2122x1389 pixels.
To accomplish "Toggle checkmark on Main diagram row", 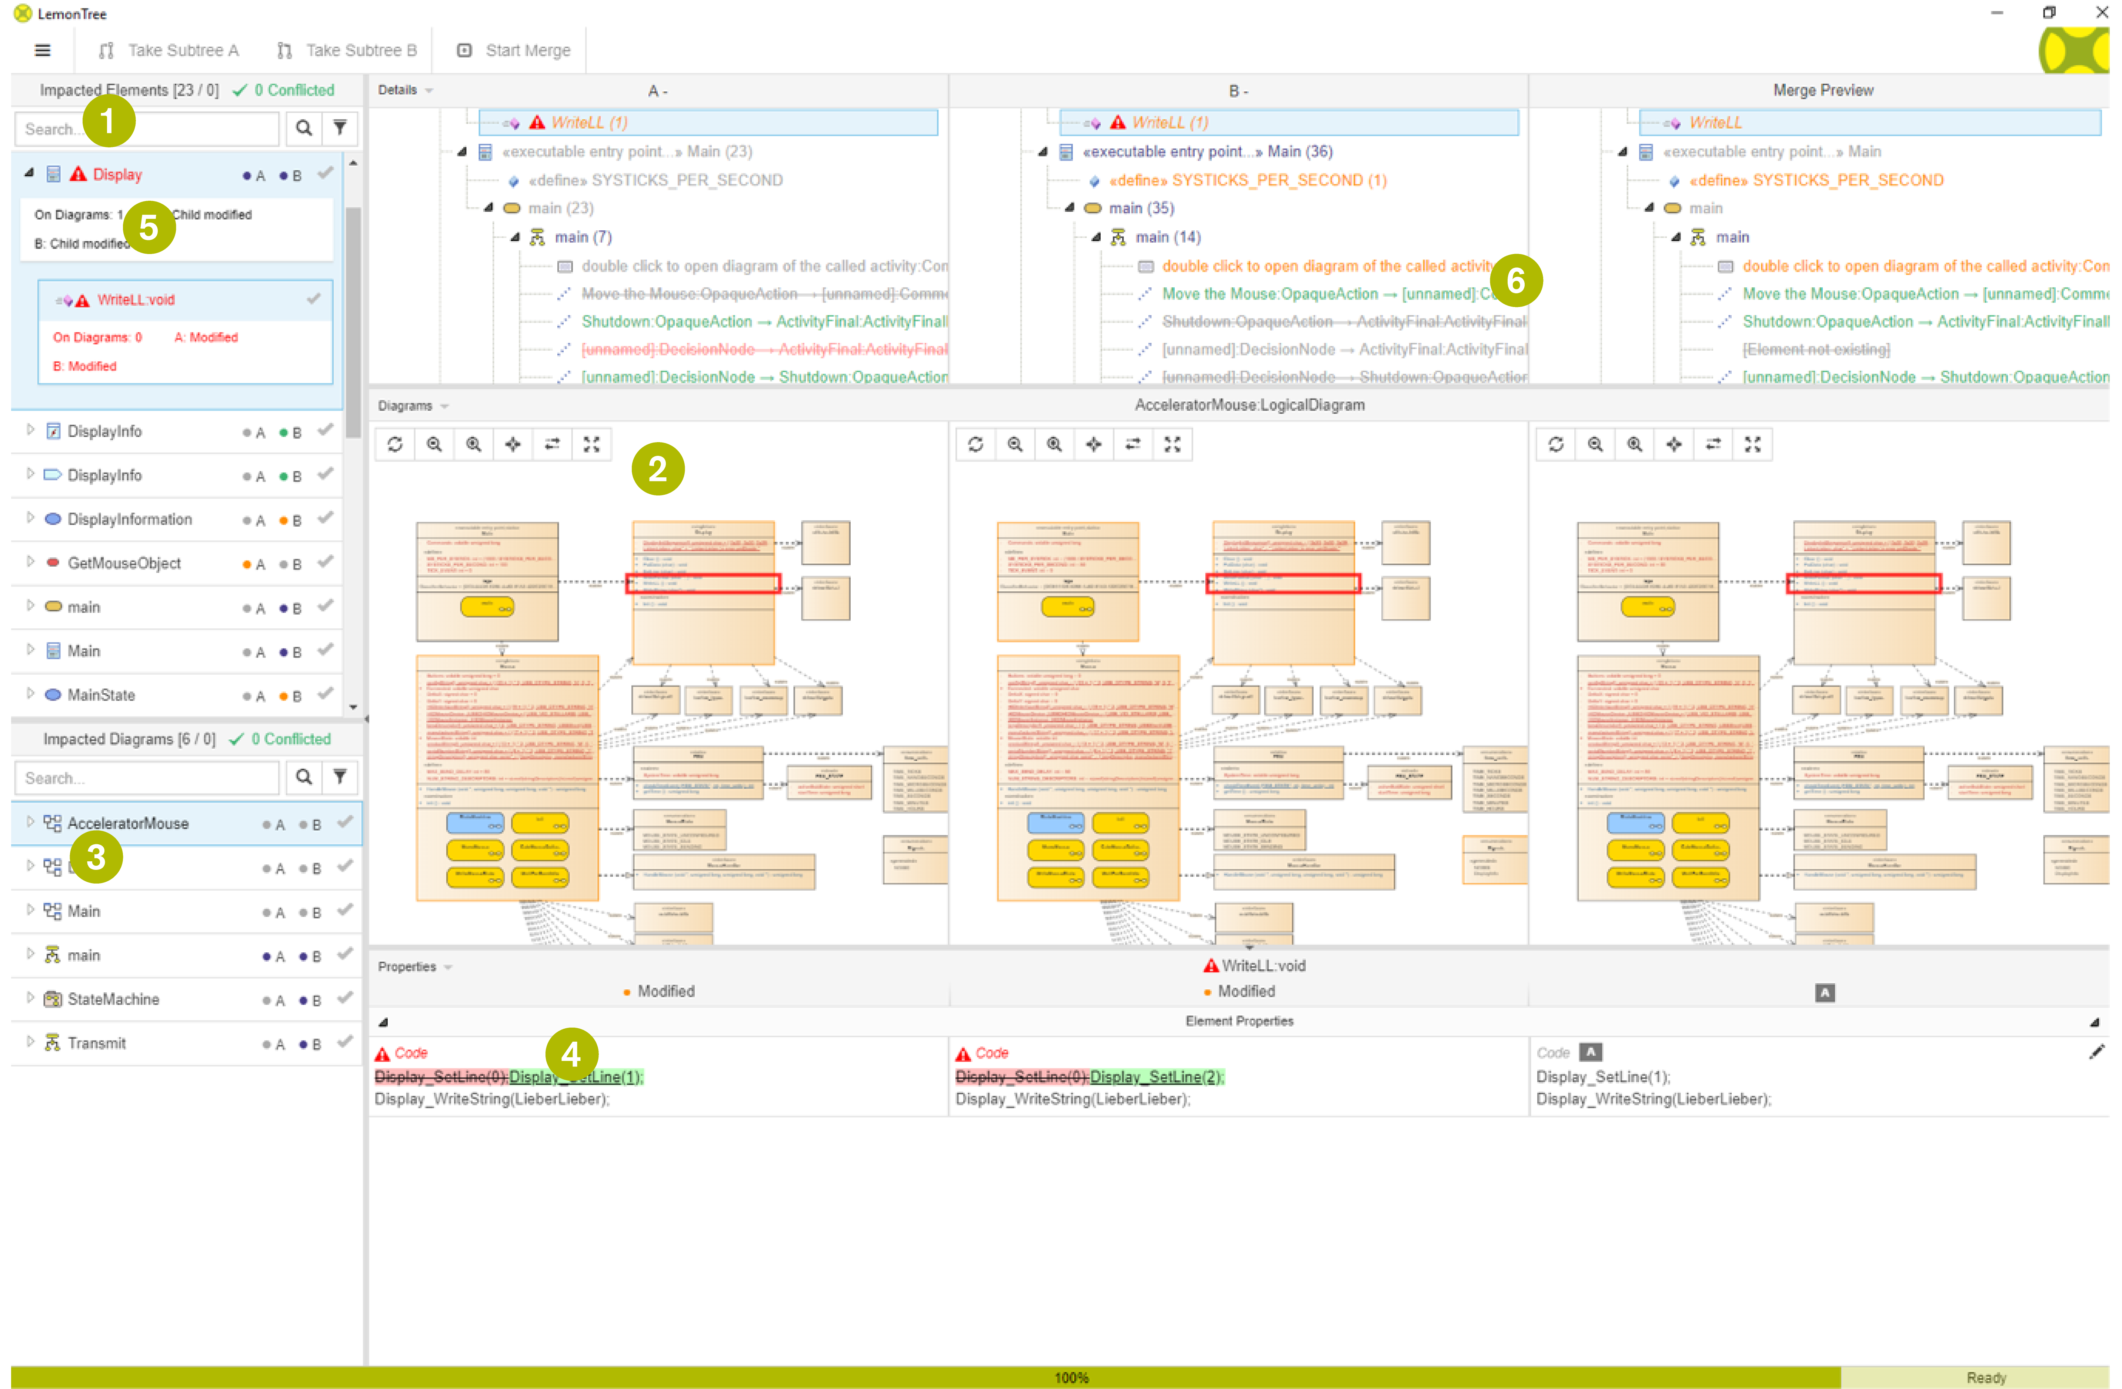I will coord(345,910).
